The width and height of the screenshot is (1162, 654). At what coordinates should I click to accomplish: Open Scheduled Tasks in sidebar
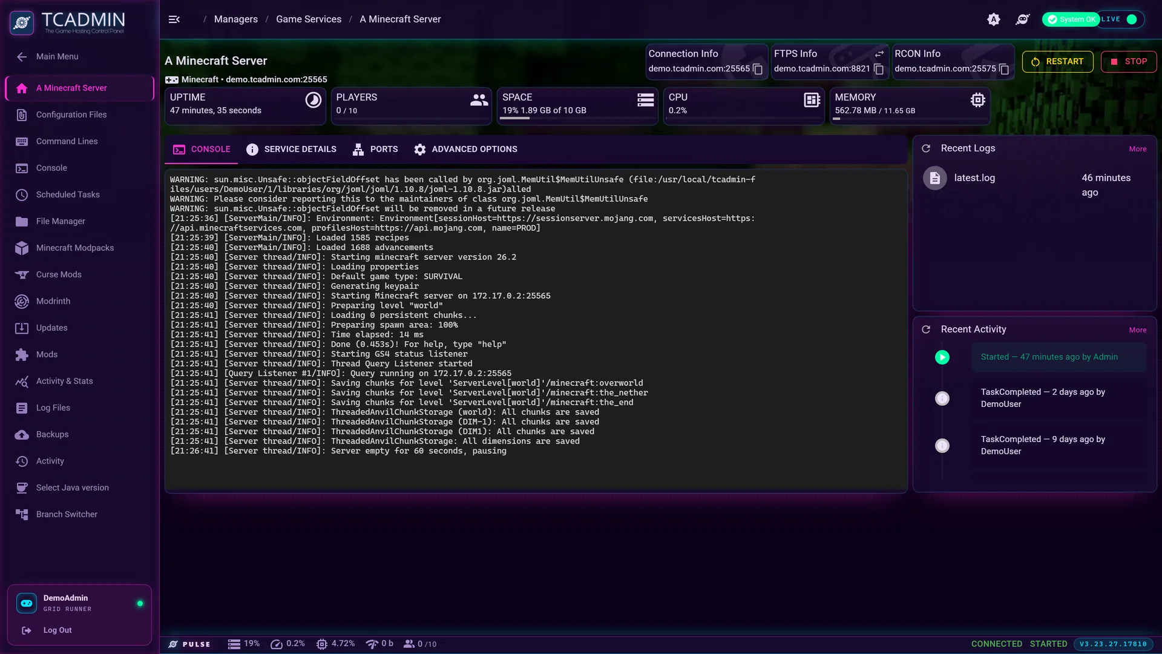80,195
